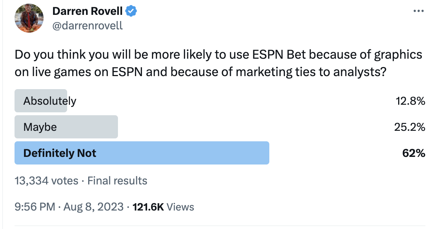
Task: Click the 12.8% poll result
Action: pyautogui.click(x=411, y=101)
